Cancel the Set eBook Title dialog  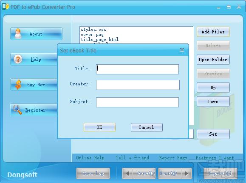pyautogui.click(x=147, y=127)
